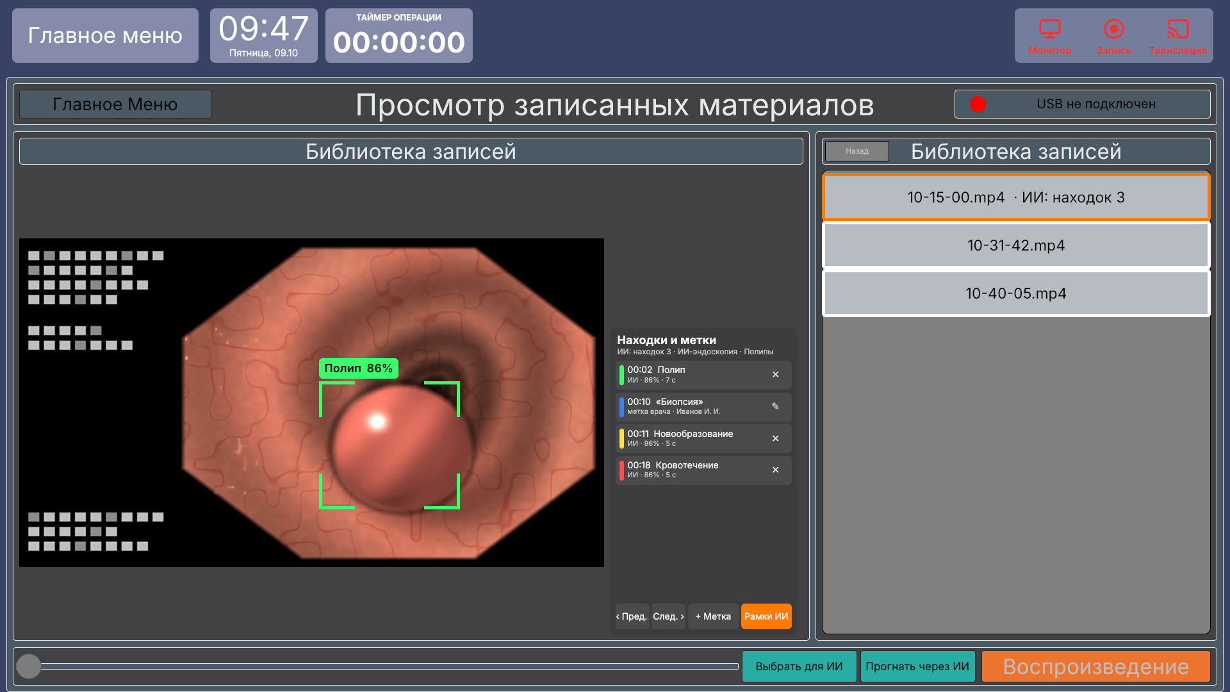Click the Полип 86% detection label

click(358, 368)
